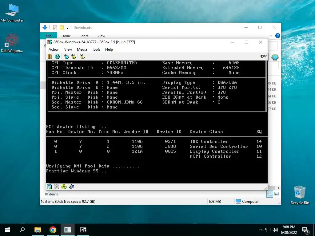The height and width of the screenshot is (236, 315).
Task: Open the Tools menu in 86Box
Action: pyautogui.click(x=96, y=49)
